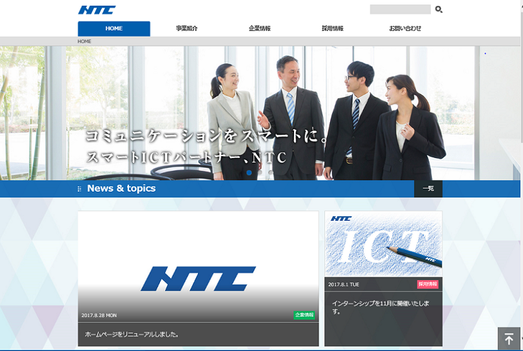The width and height of the screenshot is (523, 351).
Task: Click the hero banner line スマートICTパートナー、NTC
Action: [x=186, y=157]
